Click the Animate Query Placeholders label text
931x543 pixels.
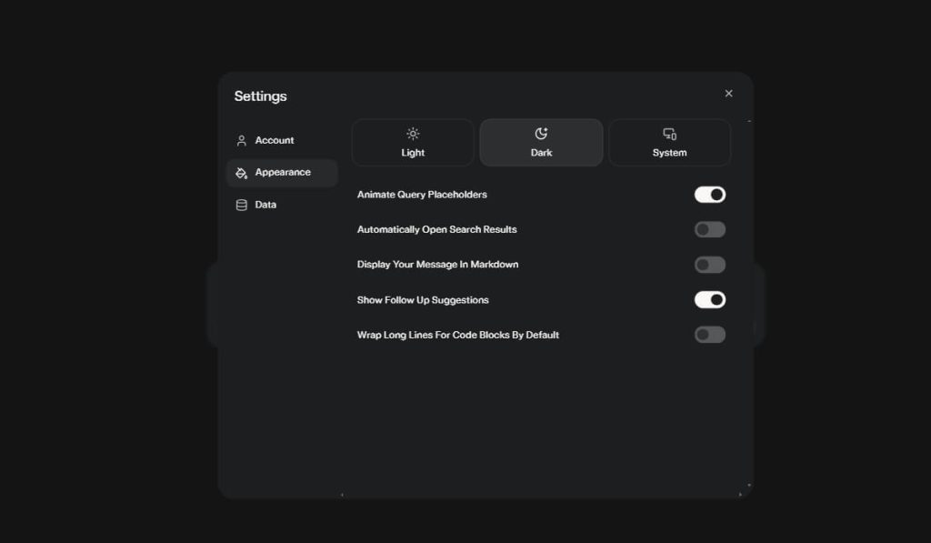coord(422,195)
